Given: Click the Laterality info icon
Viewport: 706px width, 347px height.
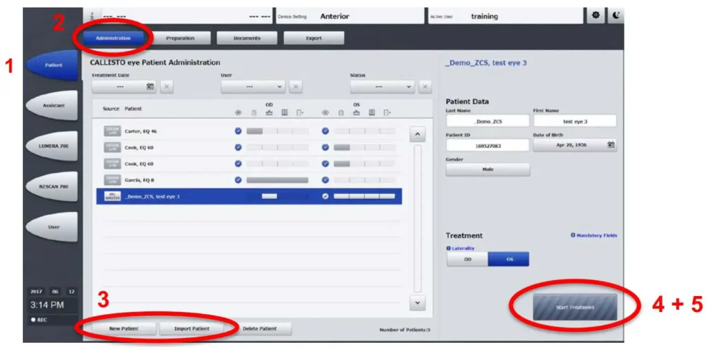Looking at the screenshot, I should pyautogui.click(x=448, y=248).
